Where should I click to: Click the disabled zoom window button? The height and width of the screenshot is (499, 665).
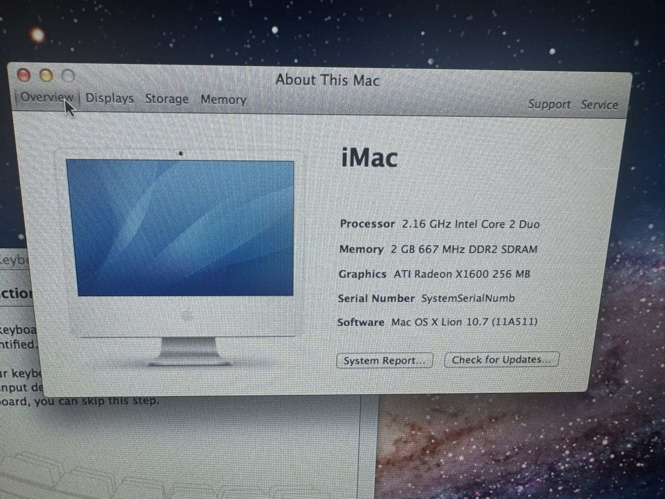coord(69,76)
